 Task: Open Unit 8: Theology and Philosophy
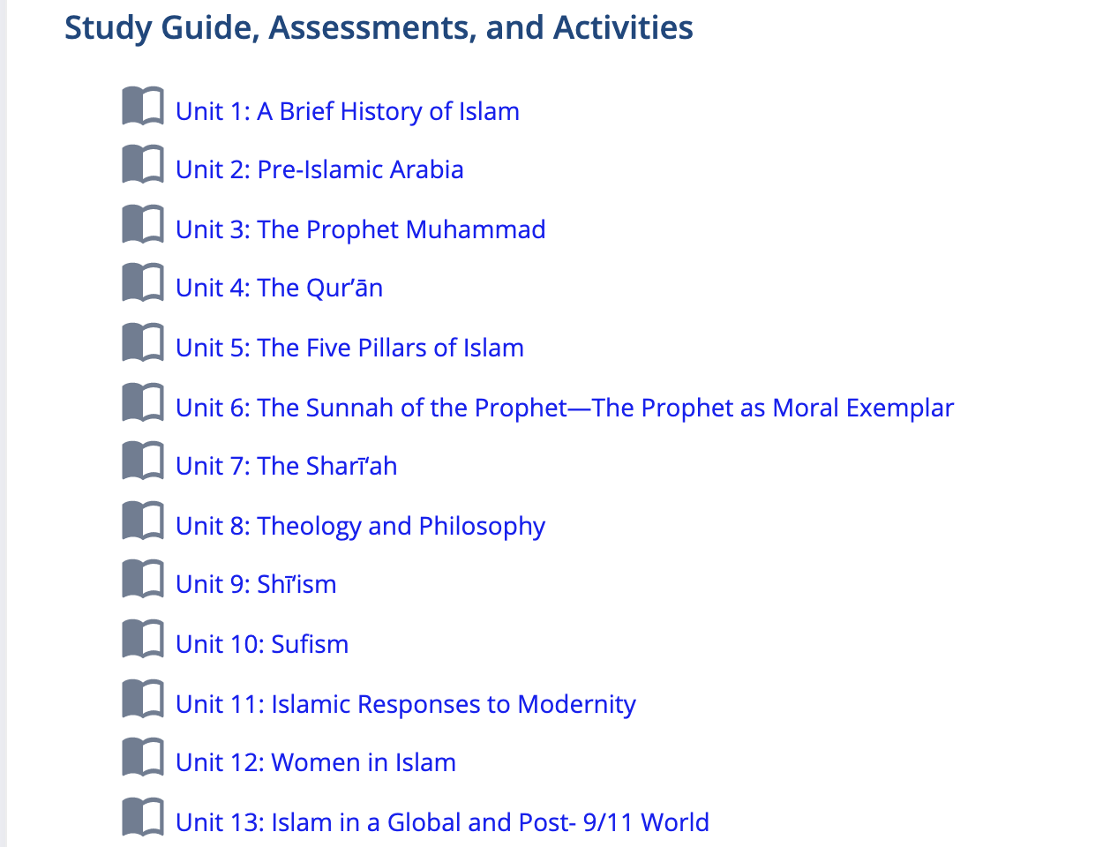point(360,527)
